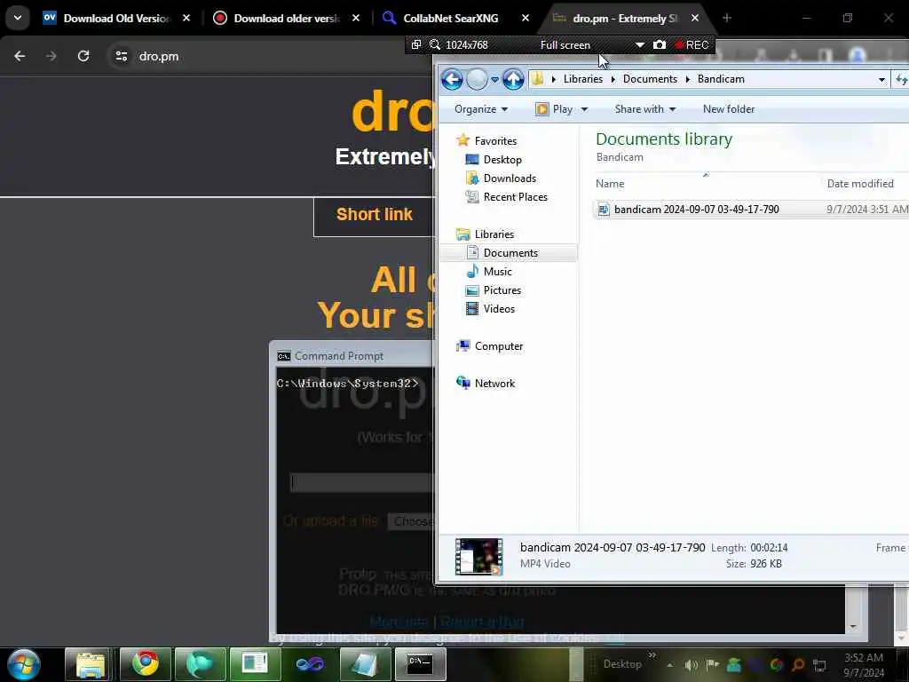Select Favorites in the navigation pane
The image size is (909, 682).
(x=495, y=141)
